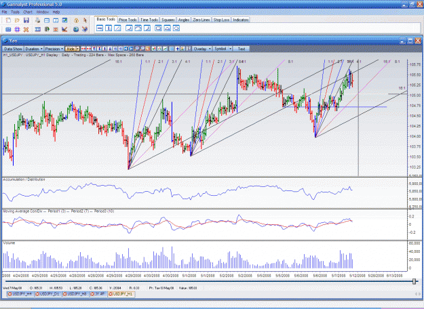This screenshot has height=309, width=424.
Task: Click the orange crossed tools icon
Action: (26, 29)
